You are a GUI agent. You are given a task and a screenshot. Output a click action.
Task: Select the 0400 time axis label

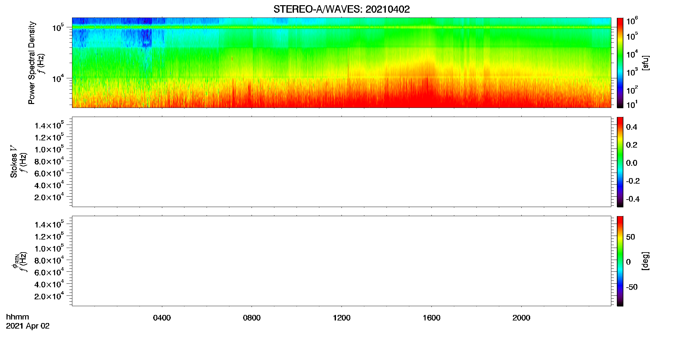point(162,318)
